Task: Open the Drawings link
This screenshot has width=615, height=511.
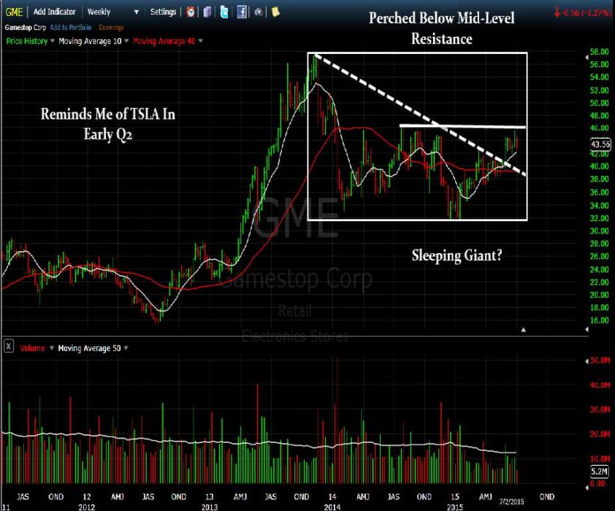Action: click(111, 28)
